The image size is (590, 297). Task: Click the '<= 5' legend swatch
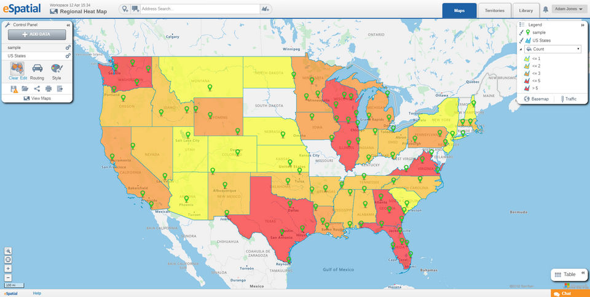(527, 80)
